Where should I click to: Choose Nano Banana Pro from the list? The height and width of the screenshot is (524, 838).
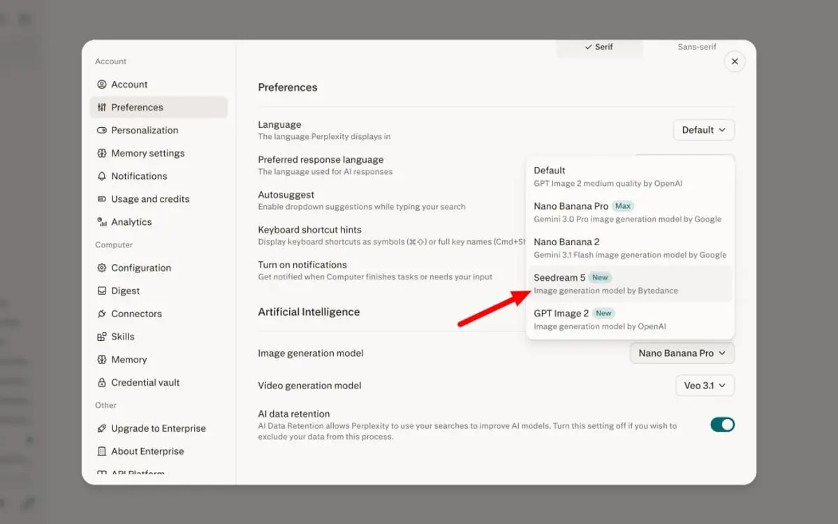pyautogui.click(x=630, y=212)
